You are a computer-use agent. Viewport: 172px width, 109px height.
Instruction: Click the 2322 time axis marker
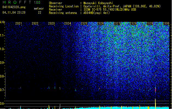point(35,23)
